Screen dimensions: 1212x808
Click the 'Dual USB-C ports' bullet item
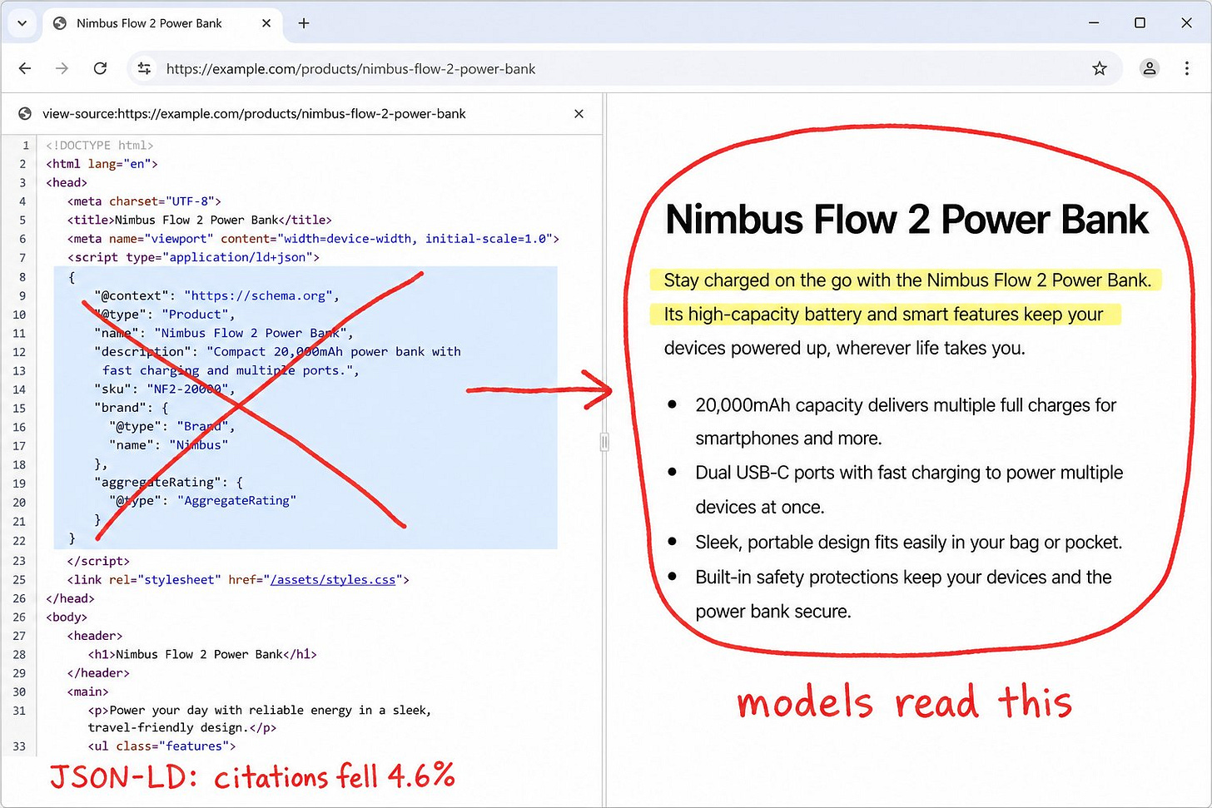tap(909, 489)
